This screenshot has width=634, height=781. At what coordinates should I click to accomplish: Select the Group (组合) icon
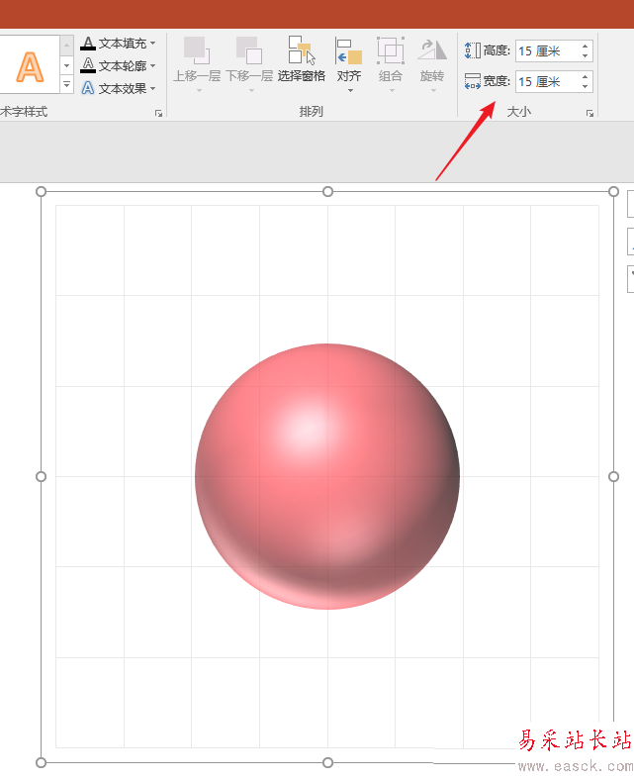391,50
